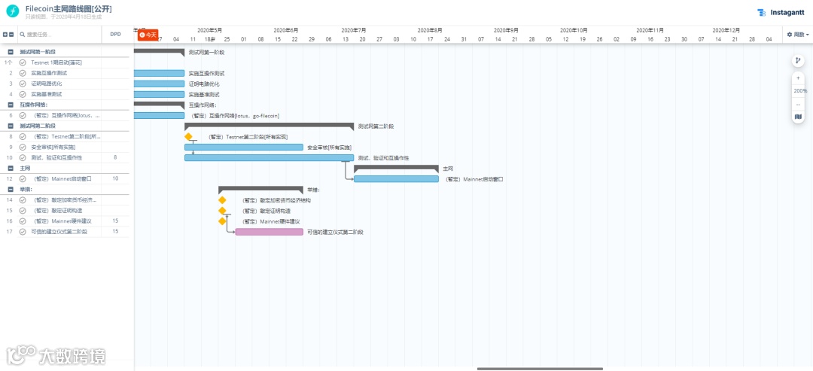813x371 pixels.
Task: Select the 可信的建立仪式第二阶段 task row text
Action: tap(59, 232)
